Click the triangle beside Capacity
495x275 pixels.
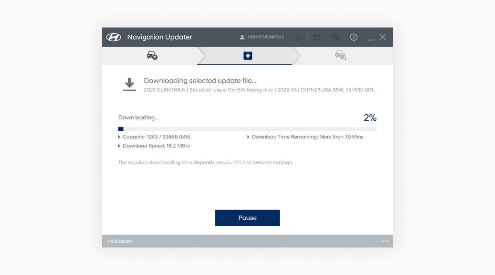pos(119,137)
